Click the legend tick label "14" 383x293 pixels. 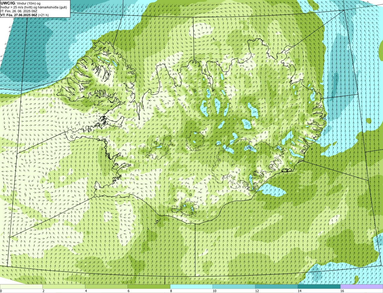click(x=300, y=291)
